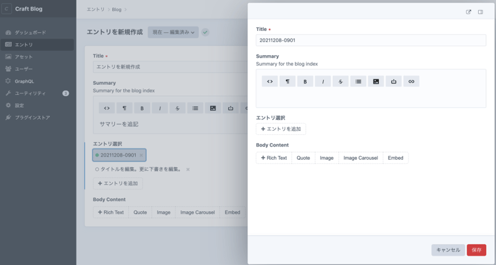The width and height of the screenshot is (496, 265).
Task: Insert link in slideout Summary editor
Action: (411, 81)
